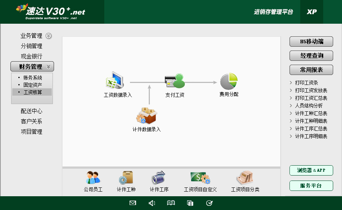Open the 公司员工 icon
The height and width of the screenshot is (210, 342).
click(93, 178)
